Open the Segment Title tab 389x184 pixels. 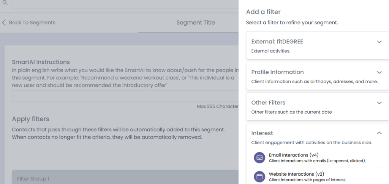pos(196,23)
